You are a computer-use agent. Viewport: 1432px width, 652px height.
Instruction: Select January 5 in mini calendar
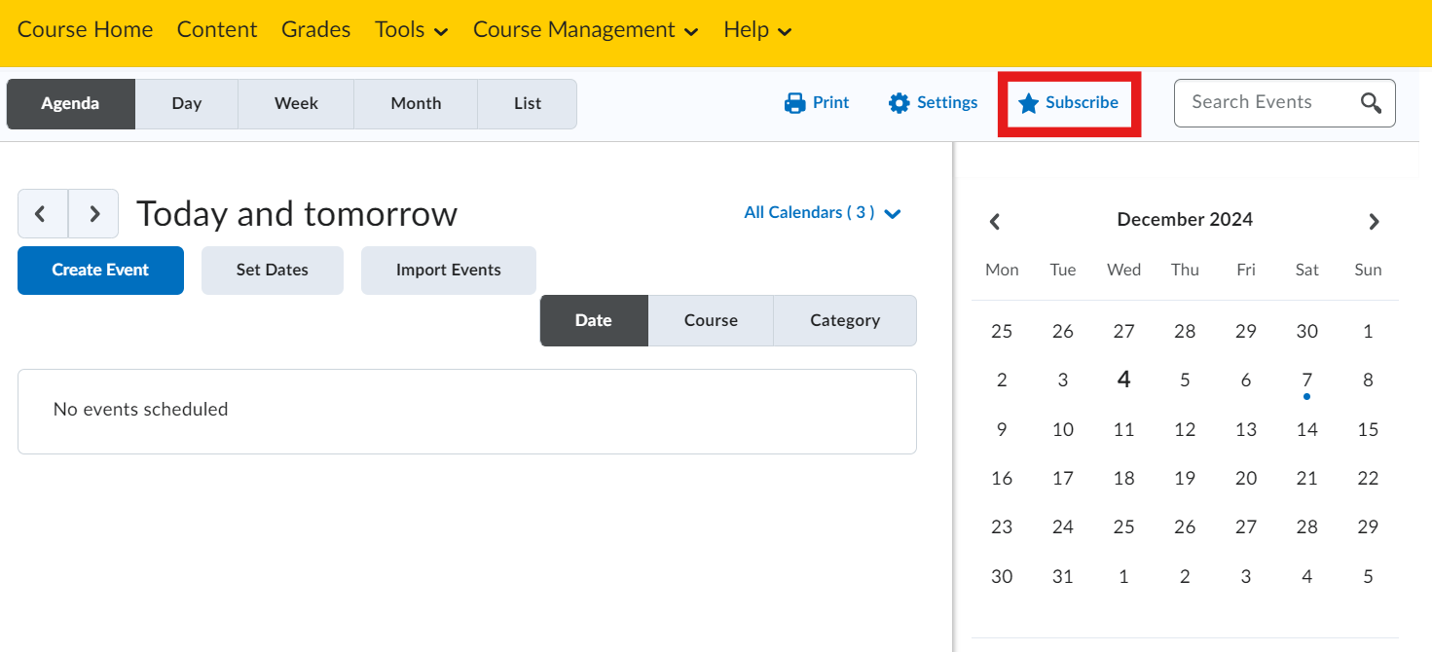(1368, 577)
